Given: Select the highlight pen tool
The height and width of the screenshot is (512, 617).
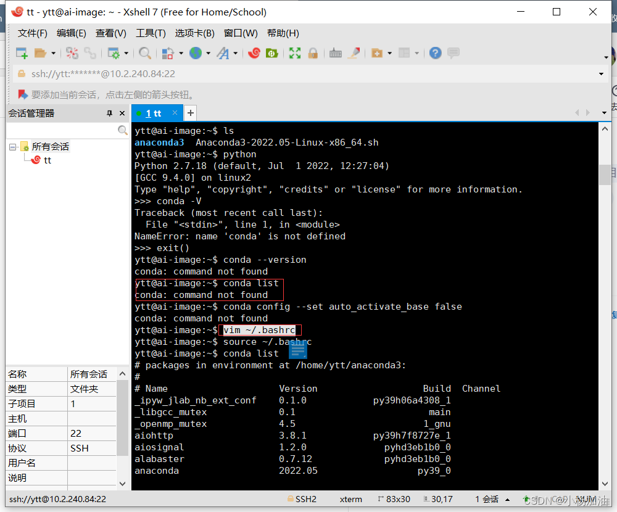Looking at the screenshot, I should pos(354,53).
